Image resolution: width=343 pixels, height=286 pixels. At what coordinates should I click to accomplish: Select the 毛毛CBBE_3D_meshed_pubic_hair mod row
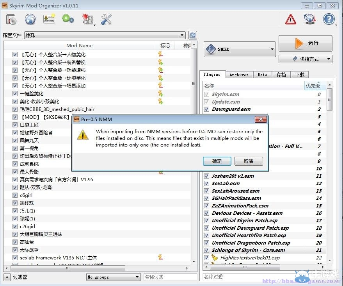pos(97,109)
